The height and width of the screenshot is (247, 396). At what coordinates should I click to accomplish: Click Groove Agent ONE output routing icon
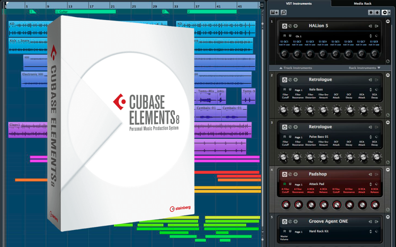377,222
